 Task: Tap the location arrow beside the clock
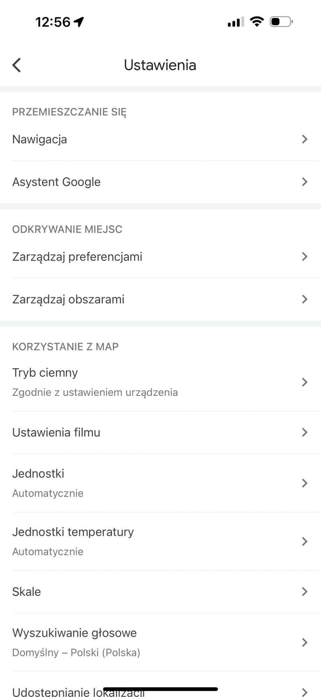click(79, 22)
